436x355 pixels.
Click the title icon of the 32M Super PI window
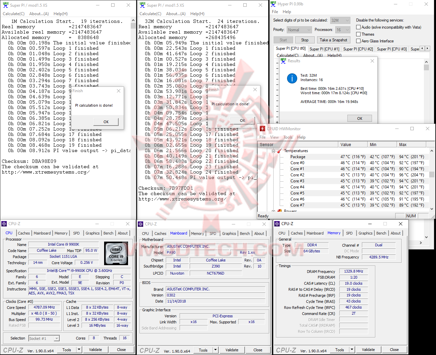[142, 5]
